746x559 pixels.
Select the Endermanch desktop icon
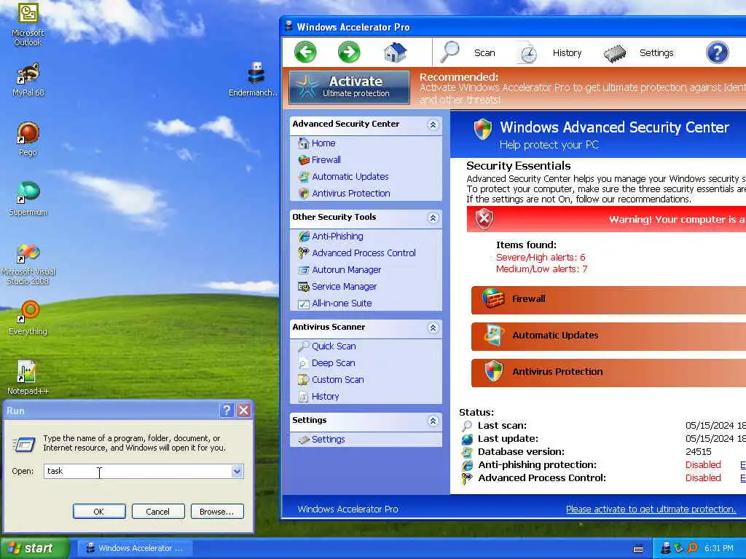point(254,79)
